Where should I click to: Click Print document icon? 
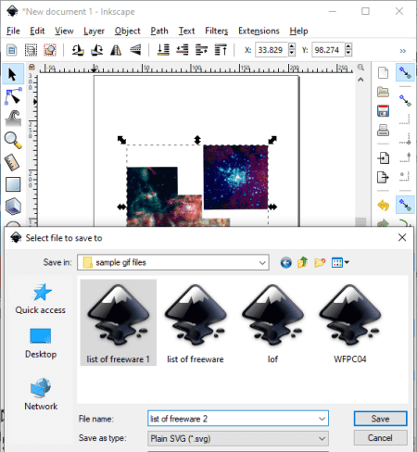(x=383, y=130)
